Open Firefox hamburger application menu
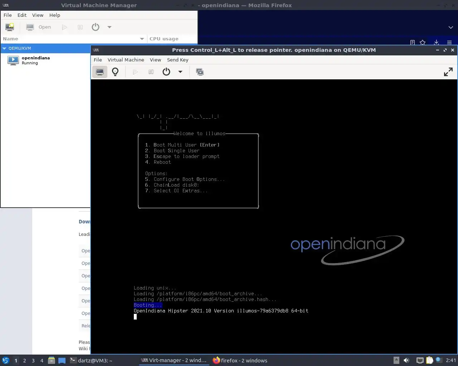The image size is (458, 366). pyautogui.click(x=449, y=42)
